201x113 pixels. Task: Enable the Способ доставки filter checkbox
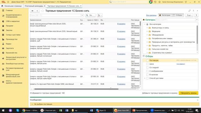[147, 78]
